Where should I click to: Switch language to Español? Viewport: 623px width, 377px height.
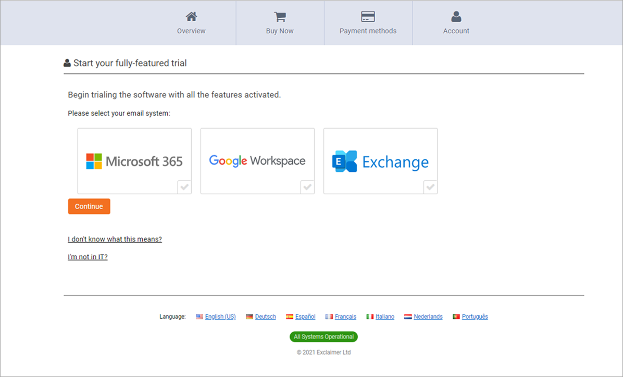[x=305, y=317]
